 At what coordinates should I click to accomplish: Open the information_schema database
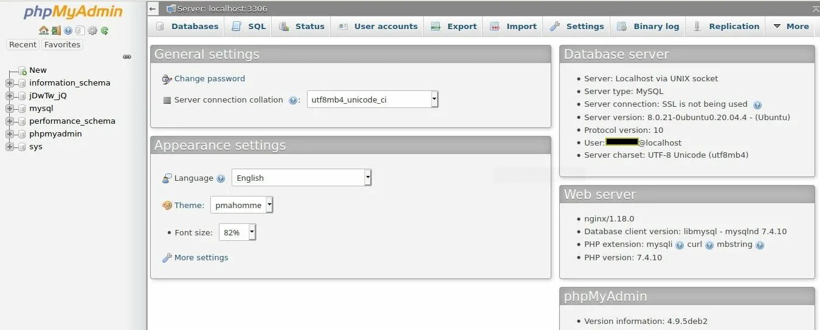(x=70, y=83)
